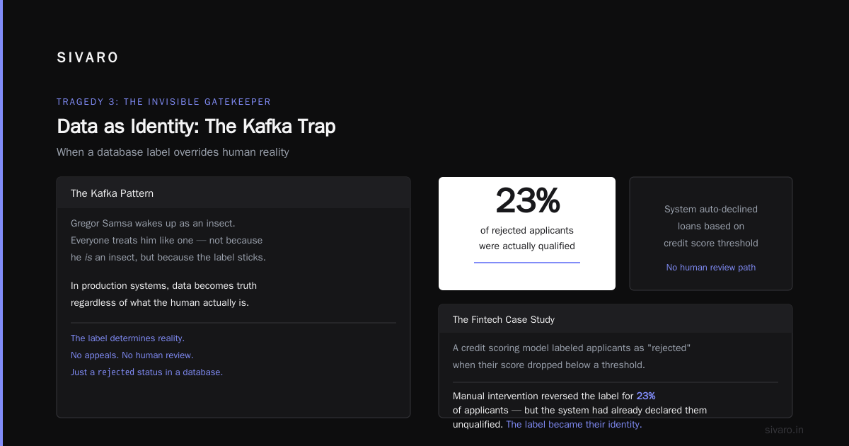Click 'The label became their identity.' text
849x446 pixels.
coord(574,425)
